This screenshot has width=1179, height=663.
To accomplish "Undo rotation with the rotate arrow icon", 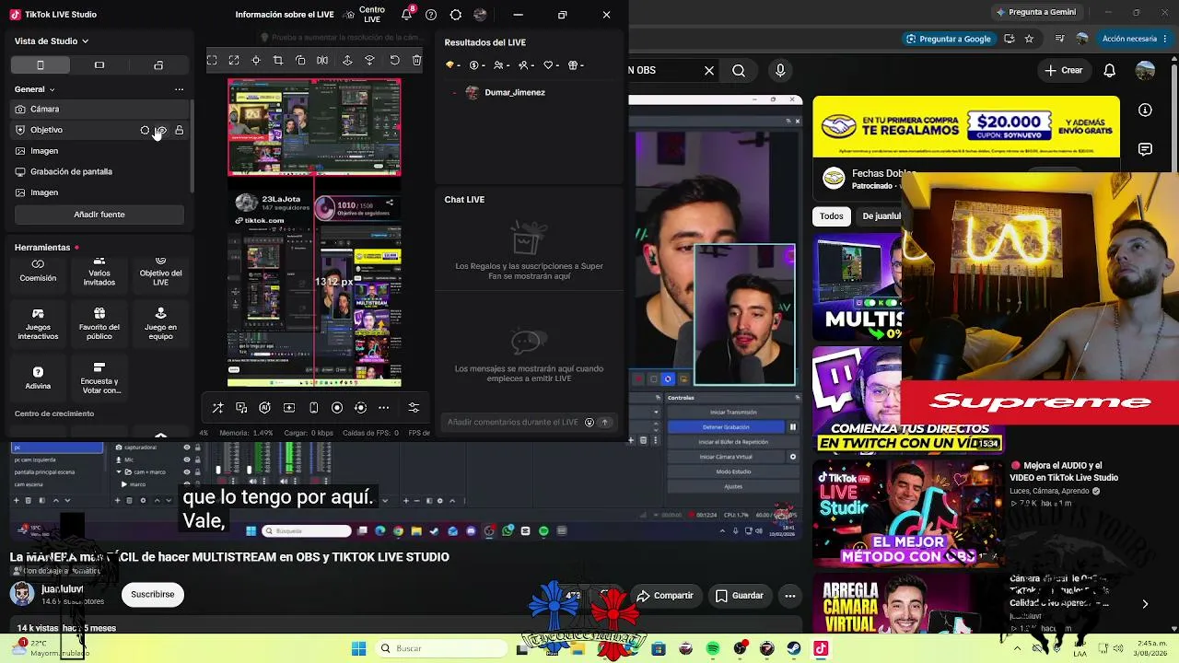I will click(395, 61).
